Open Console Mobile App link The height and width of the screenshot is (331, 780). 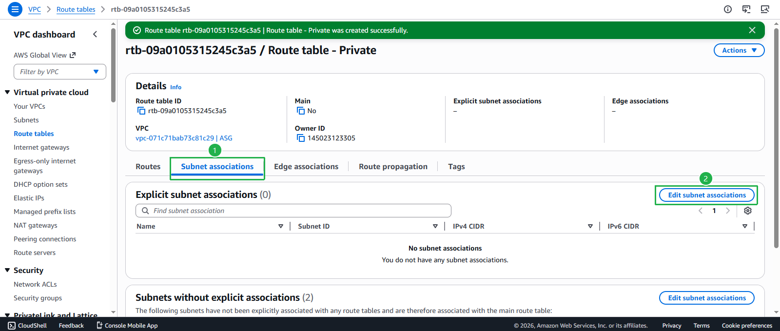pyautogui.click(x=127, y=326)
